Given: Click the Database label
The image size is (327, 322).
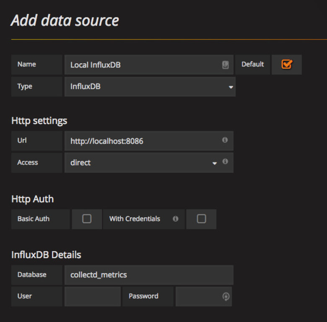Looking at the screenshot, I should [x=32, y=275].
